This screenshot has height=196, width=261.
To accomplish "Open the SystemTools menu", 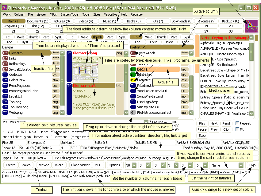I will click(69, 14).
